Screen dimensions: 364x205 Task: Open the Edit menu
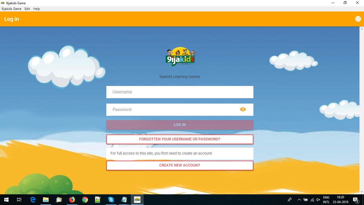click(x=27, y=9)
